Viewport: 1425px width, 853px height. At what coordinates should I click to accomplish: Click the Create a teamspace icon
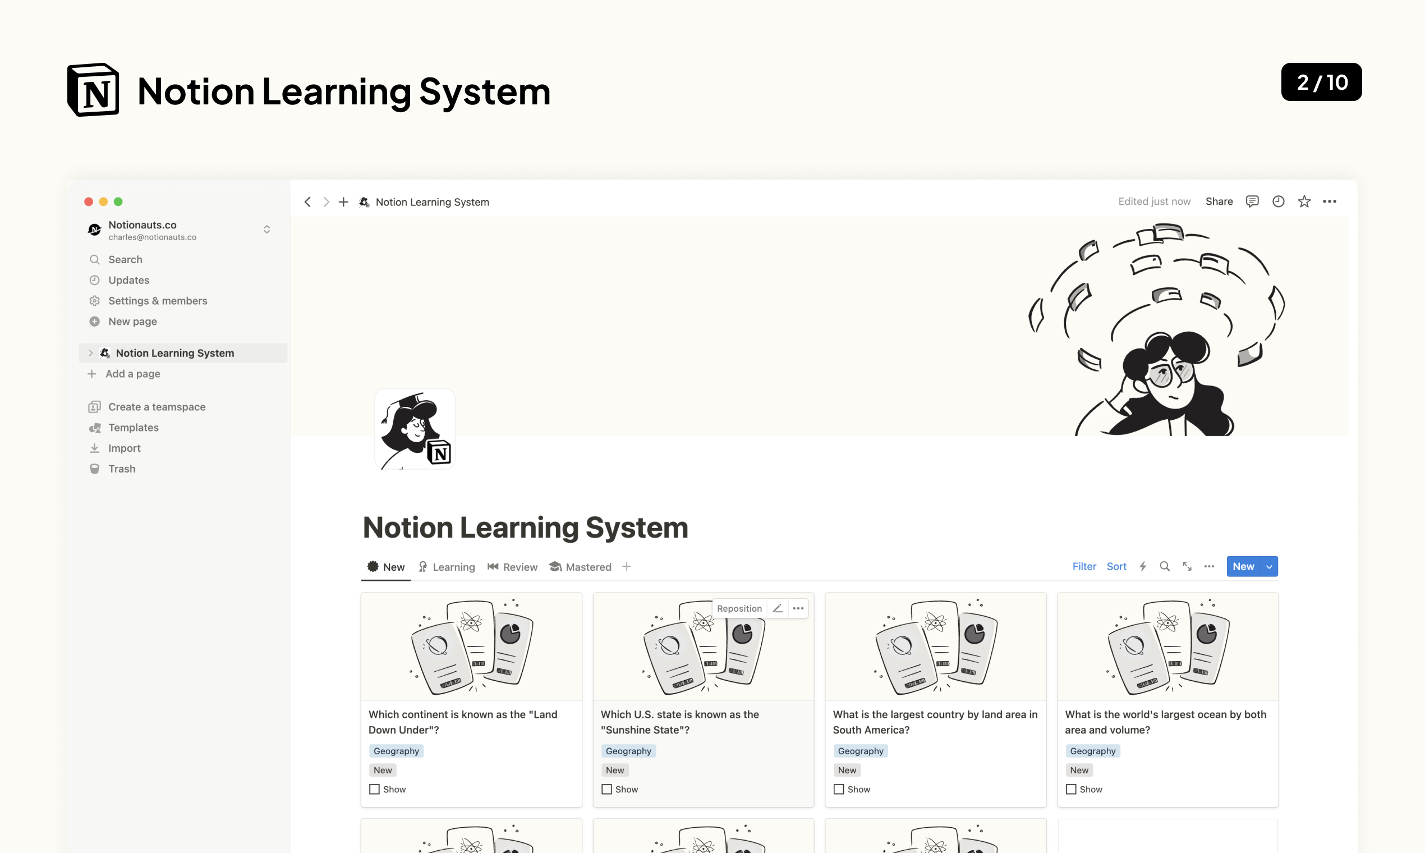tap(95, 407)
